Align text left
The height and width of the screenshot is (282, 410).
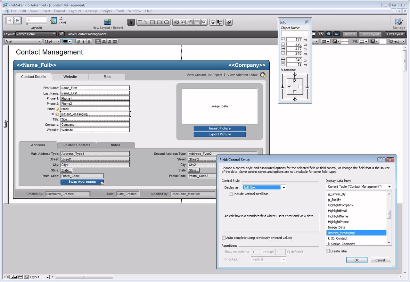[98, 41]
